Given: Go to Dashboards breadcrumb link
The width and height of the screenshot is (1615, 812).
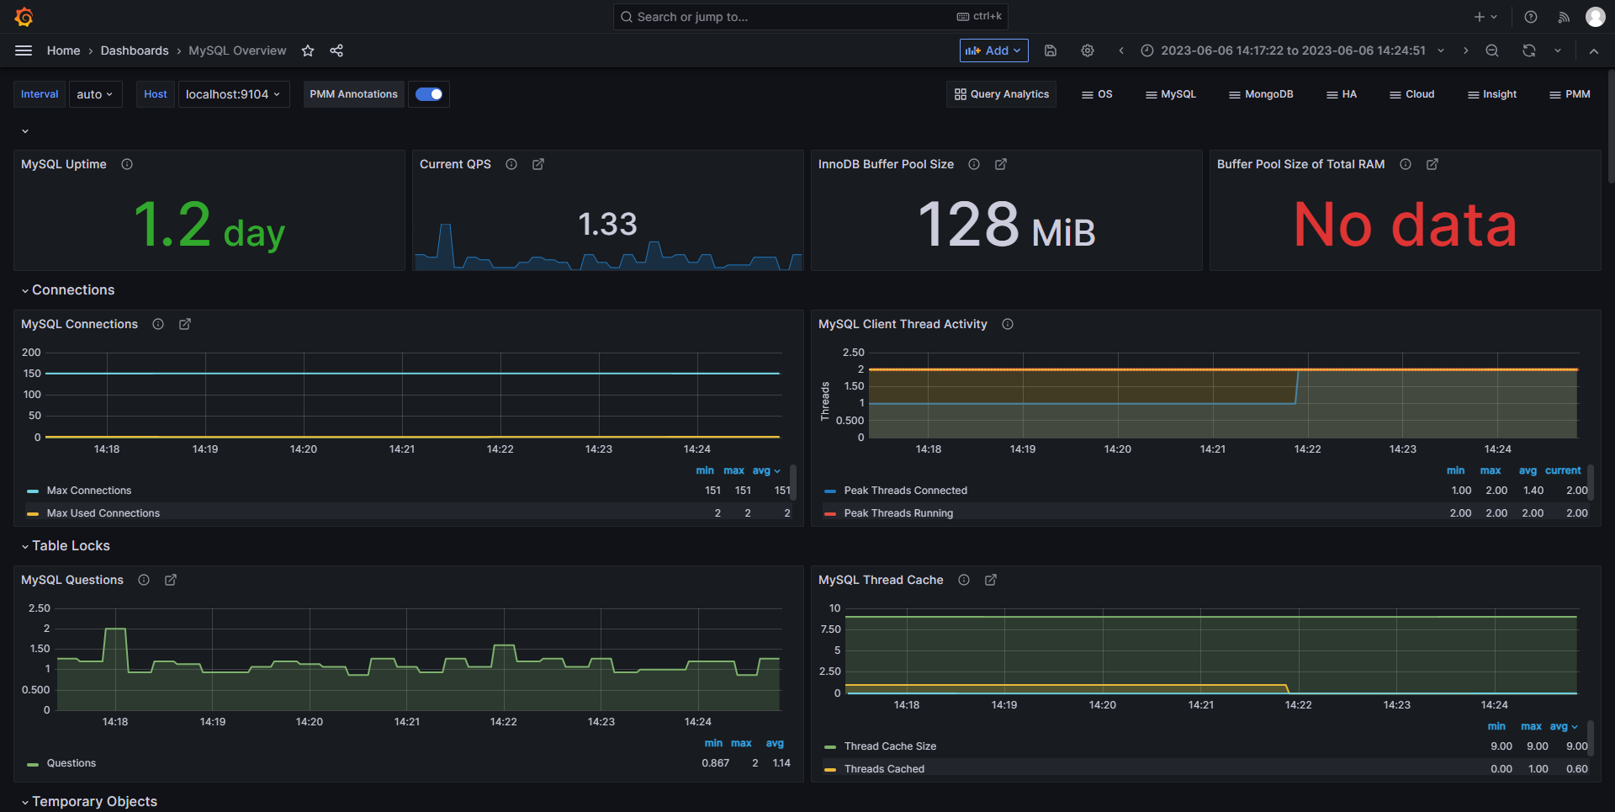Looking at the screenshot, I should [135, 50].
